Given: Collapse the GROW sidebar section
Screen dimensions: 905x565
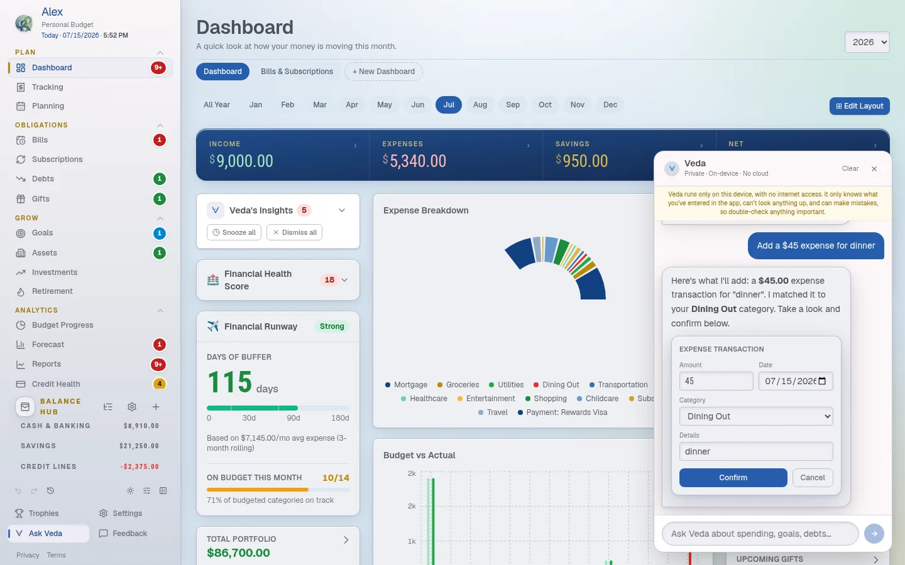Looking at the screenshot, I should coord(160,218).
